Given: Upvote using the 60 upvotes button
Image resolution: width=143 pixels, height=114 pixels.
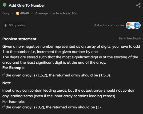Looking at the screenshot, I should pyautogui.click(x=15, y=25).
